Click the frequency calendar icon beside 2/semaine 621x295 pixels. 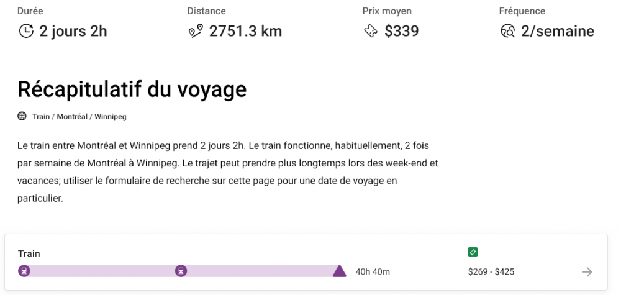(507, 31)
